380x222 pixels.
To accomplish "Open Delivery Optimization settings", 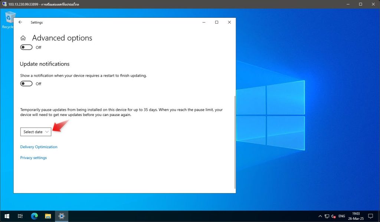I will click(x=39, y=147).
